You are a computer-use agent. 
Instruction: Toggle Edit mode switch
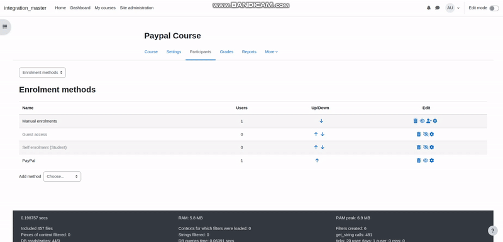[494, 8]
